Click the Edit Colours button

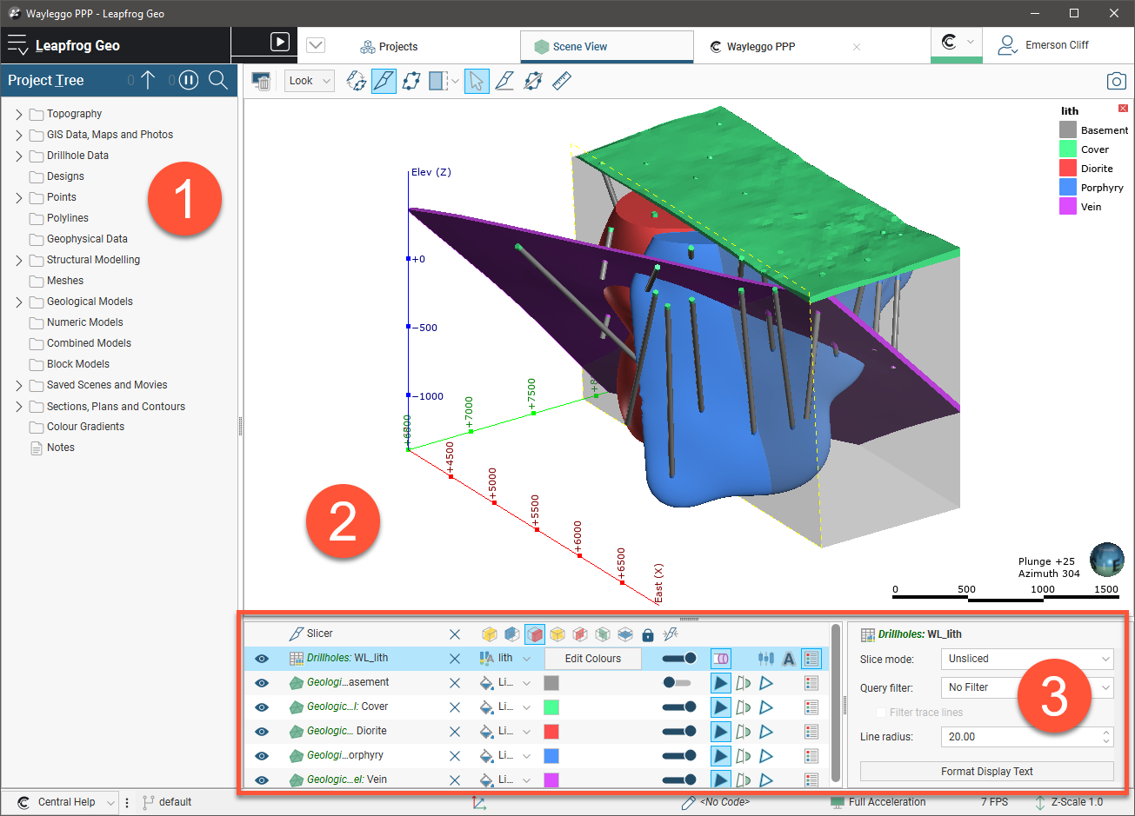coord(593,659)
